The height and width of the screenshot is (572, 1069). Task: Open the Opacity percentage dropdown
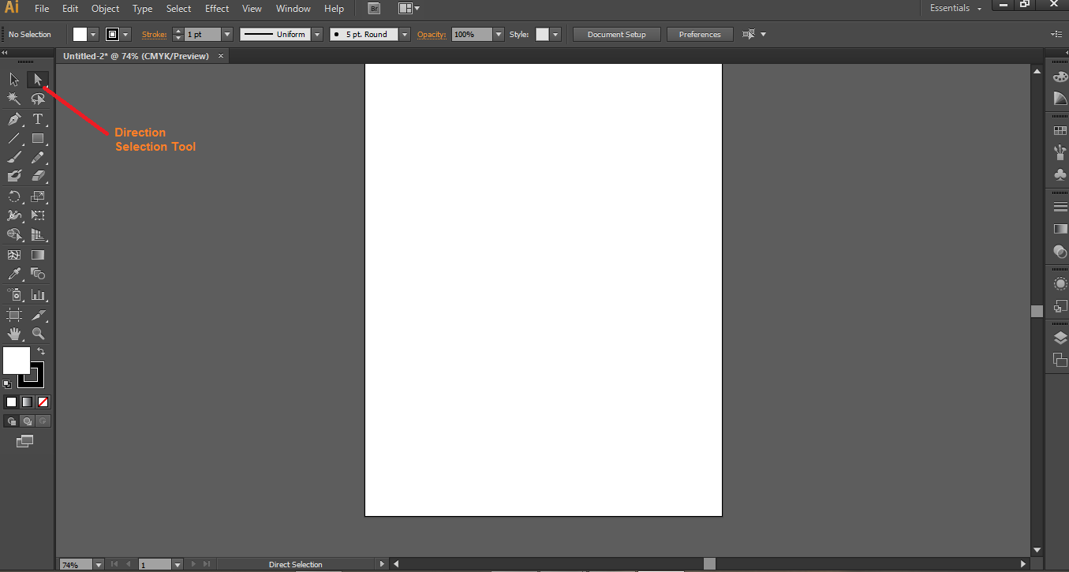coord(498,35)
